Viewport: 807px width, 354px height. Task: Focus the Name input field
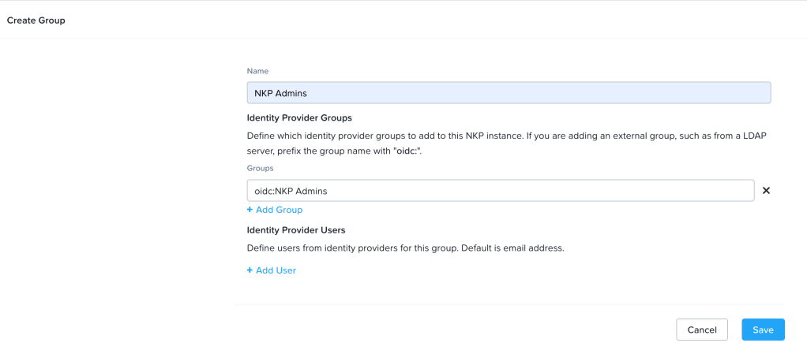click(x=509, y=93)
